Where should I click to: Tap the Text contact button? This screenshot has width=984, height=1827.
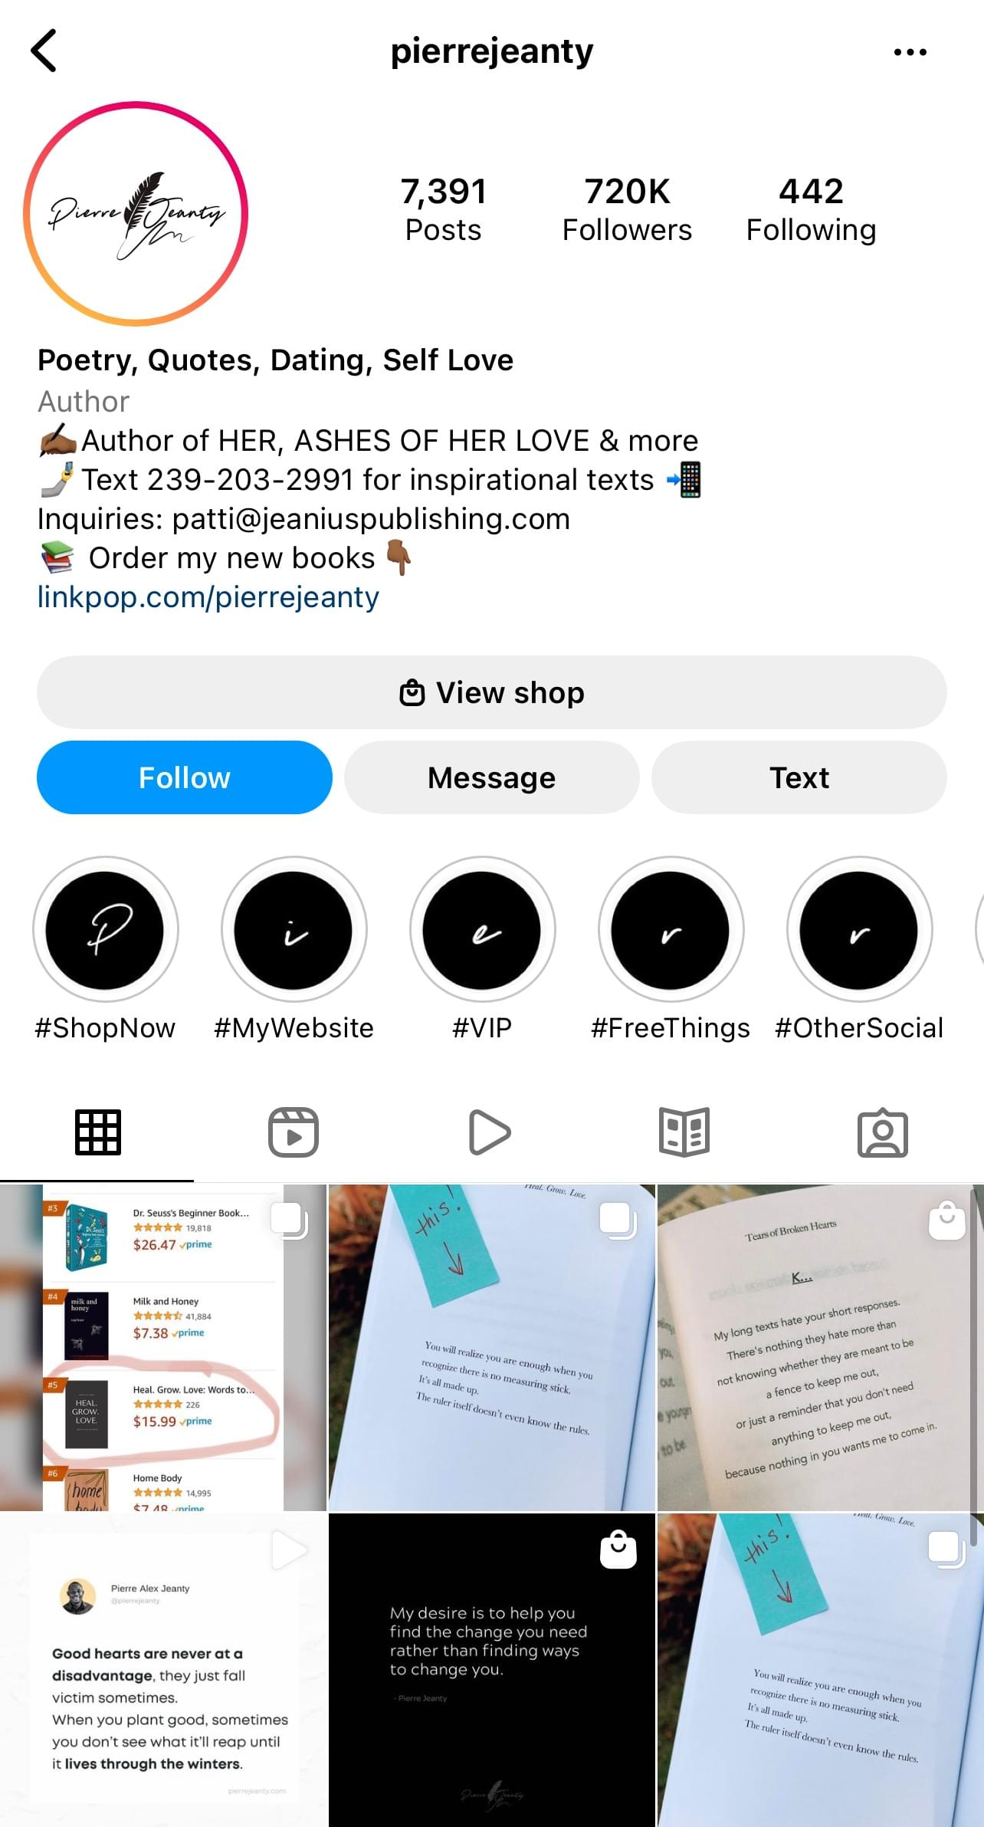799,777
